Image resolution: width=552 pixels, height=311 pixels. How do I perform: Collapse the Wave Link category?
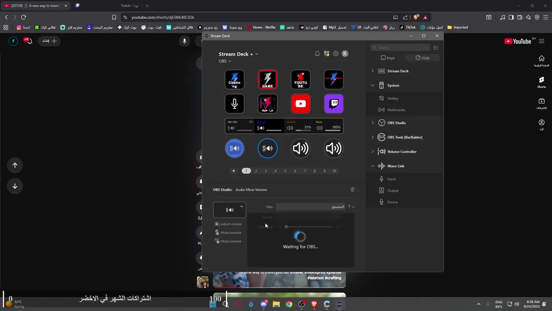click(x=373, y=166)
